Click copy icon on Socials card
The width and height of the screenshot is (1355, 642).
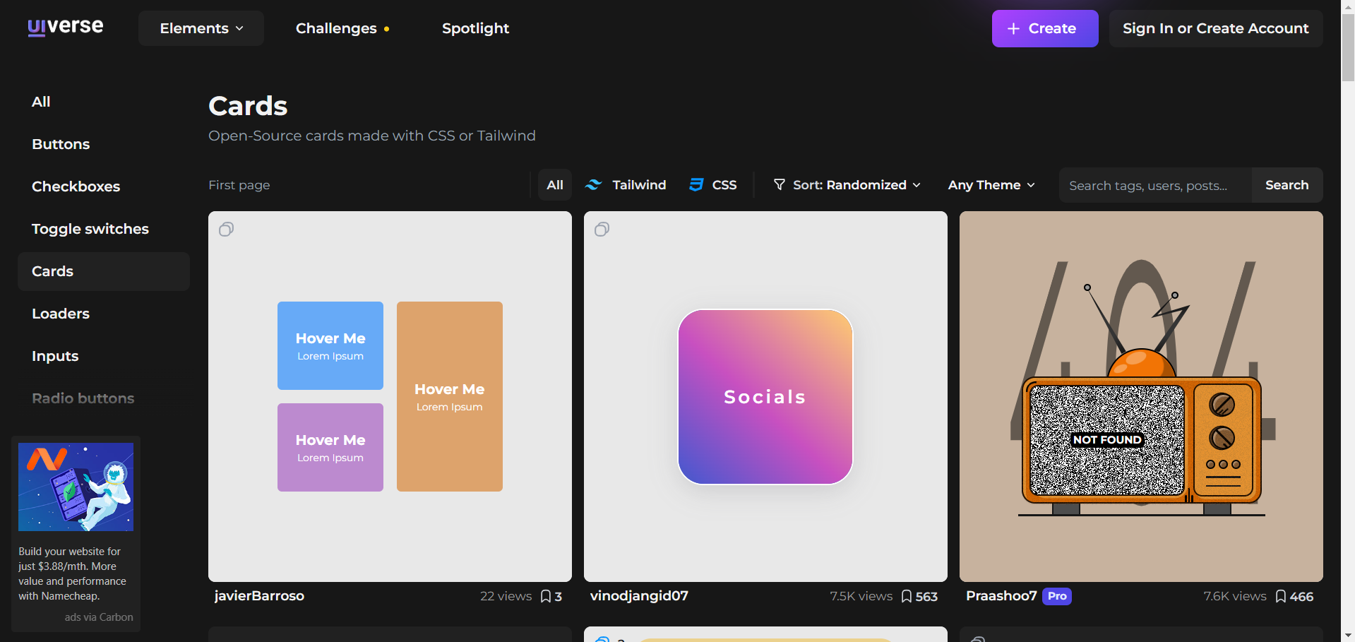pos(602,230)
